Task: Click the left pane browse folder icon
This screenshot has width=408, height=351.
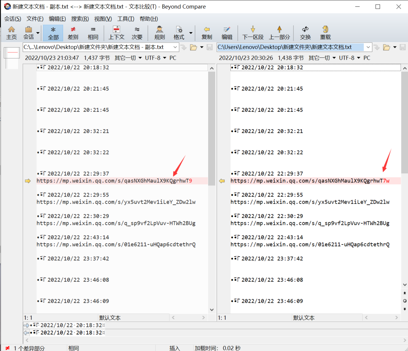Action: pyautogui.click(x=193, y=47)
